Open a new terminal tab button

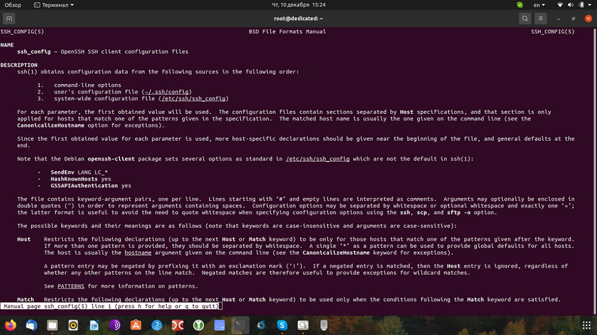pos(9,18)
